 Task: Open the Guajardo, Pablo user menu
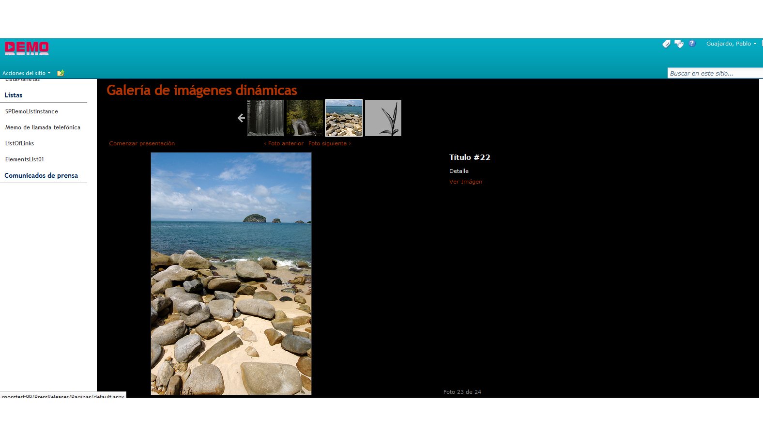(731, 44)
